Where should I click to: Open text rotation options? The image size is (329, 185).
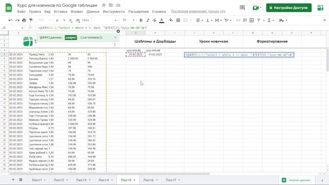(228, 21)
